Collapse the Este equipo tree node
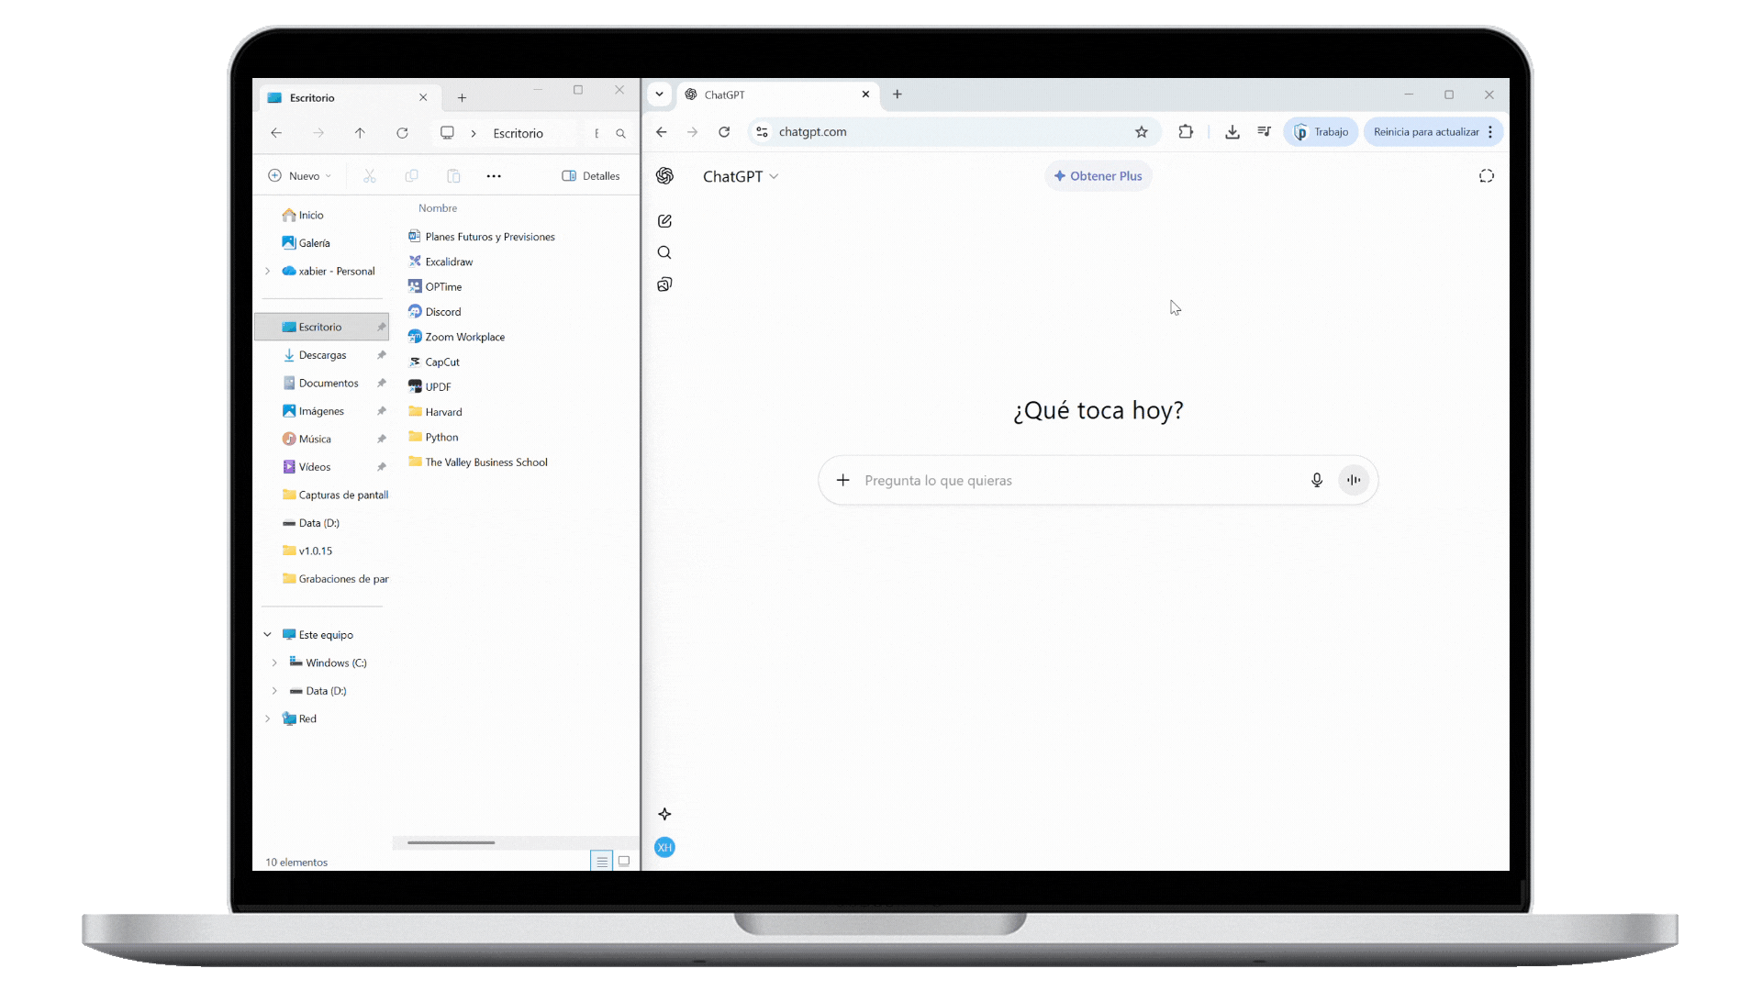The width and height of the screenshot is (1762, 991). [267, 634]
